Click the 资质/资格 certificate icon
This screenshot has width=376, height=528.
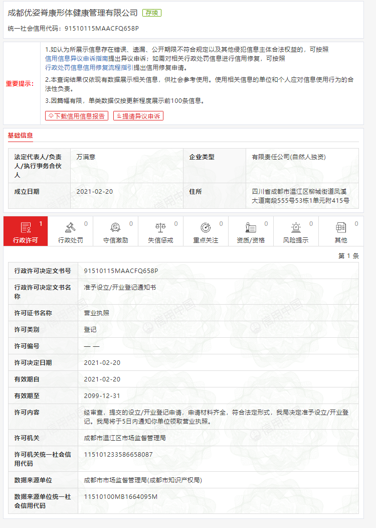click(x=251, y=228)
